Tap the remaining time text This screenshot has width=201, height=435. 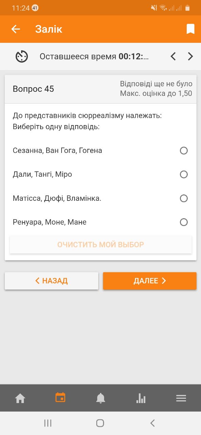(94, 56)
